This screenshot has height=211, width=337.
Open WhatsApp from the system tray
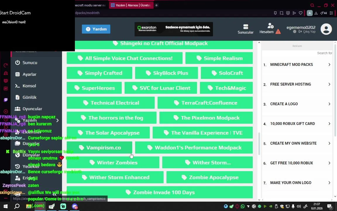(x=243, y=206)
